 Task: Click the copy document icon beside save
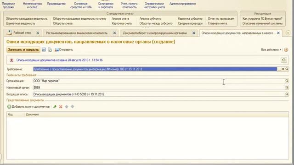(x=50, y=49)
